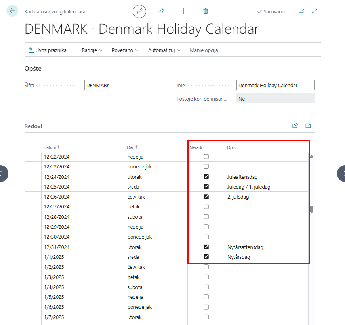Click the trash delete icon

tap(205, 11)
